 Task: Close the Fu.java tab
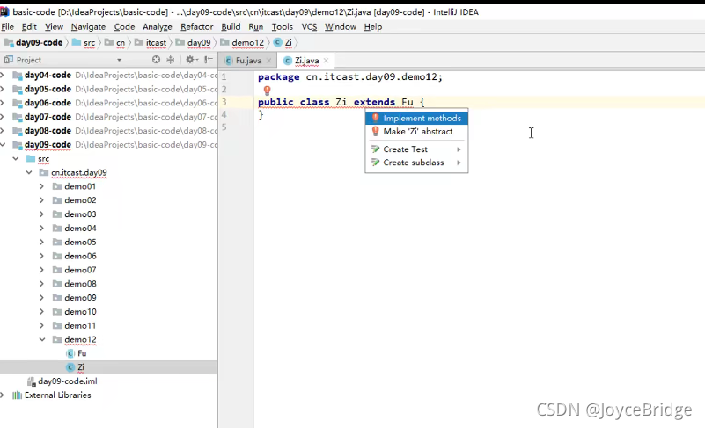(x=268, y=60)
